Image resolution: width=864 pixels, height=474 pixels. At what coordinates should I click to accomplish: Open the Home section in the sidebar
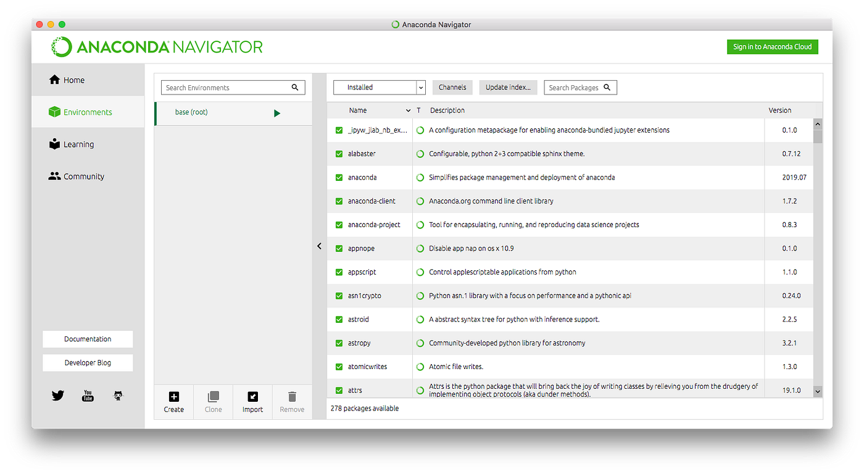pos(73,80)
